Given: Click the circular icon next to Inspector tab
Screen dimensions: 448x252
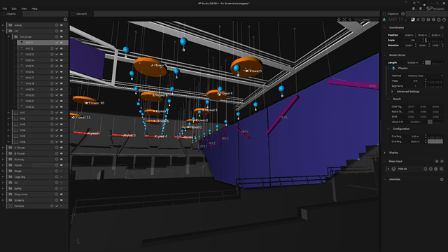Looking at the screenshot, I should coord(403,14).
